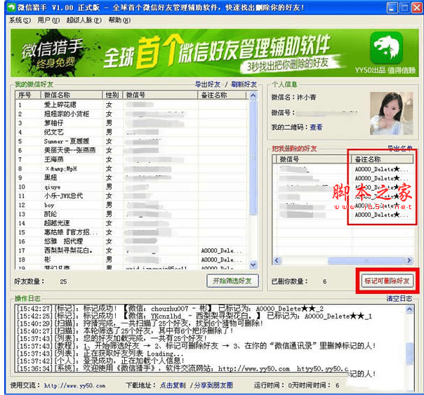This screenshot has width=424, height=395.
Task: Click the 分享到朋友圈 link
Action: tap(213, 385)
